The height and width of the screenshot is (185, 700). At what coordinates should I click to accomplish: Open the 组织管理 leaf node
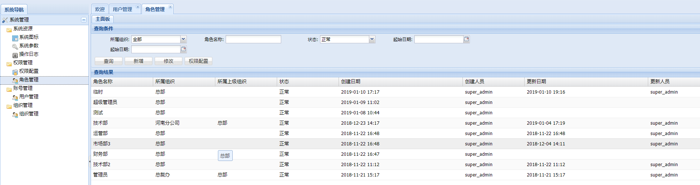tap(29, 114)
